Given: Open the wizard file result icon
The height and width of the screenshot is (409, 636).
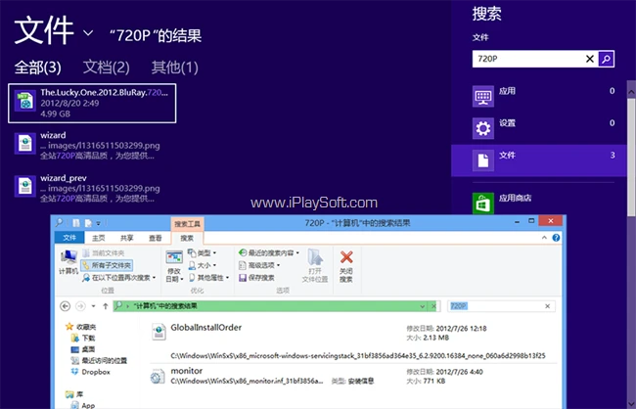Looking at the screenshot, I should [25, 144].
